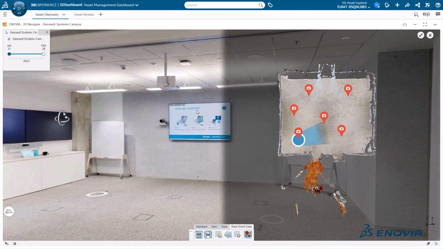Open the widget header chevron menu
Image resolution: width=443 pixels, height=249 pixels.
point(435,24)
